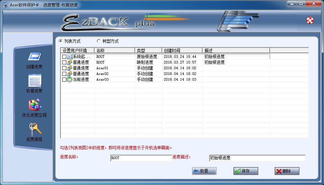This screenshot has width=324, height=185.
Task: Open 优化进度空间 in the sidebar
Action: [x=34, y=105]
